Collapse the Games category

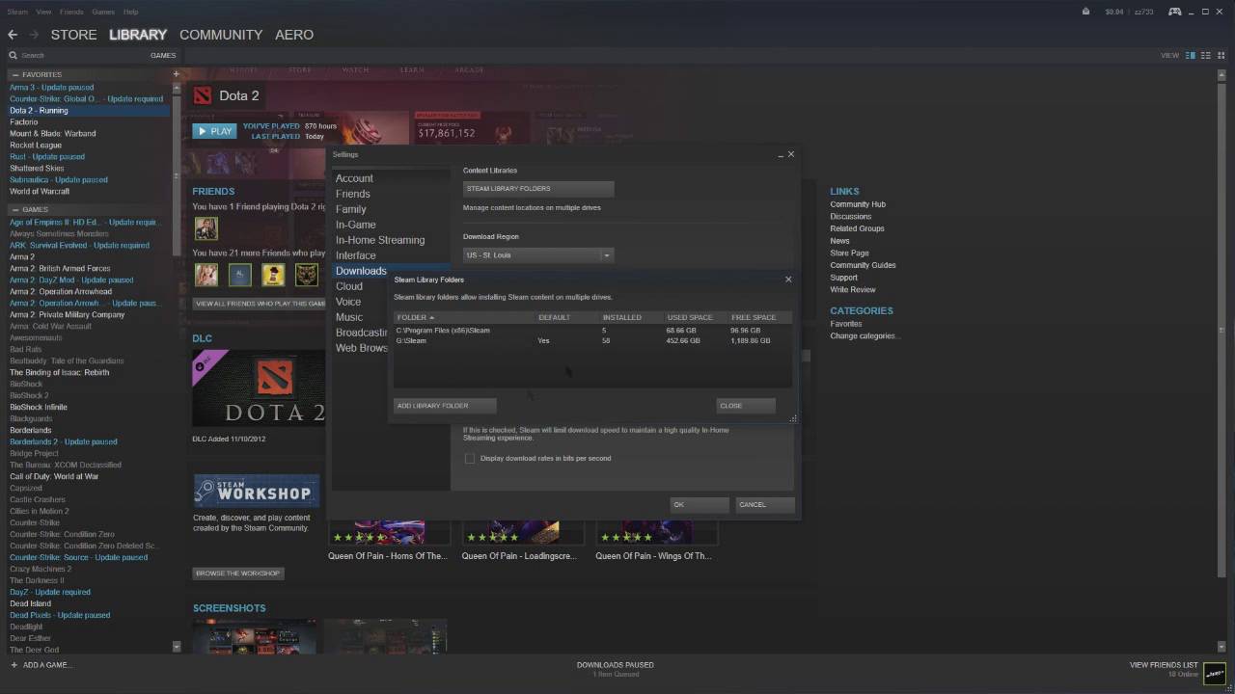(14, 209)
